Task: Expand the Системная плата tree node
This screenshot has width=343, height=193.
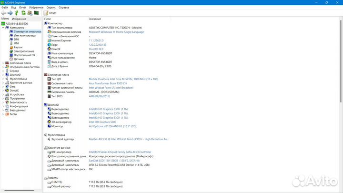Action: 2,63
